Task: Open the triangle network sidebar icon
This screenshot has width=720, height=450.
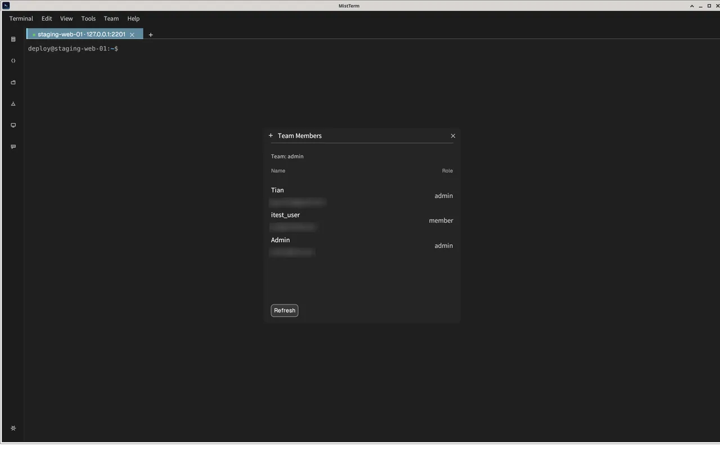Action: [x=13, y=103]
